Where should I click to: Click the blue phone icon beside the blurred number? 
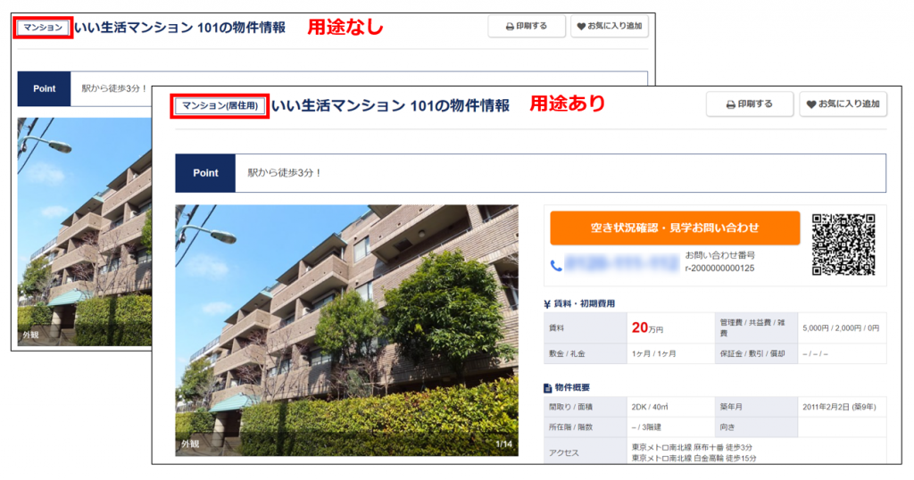tap(556, 265)
